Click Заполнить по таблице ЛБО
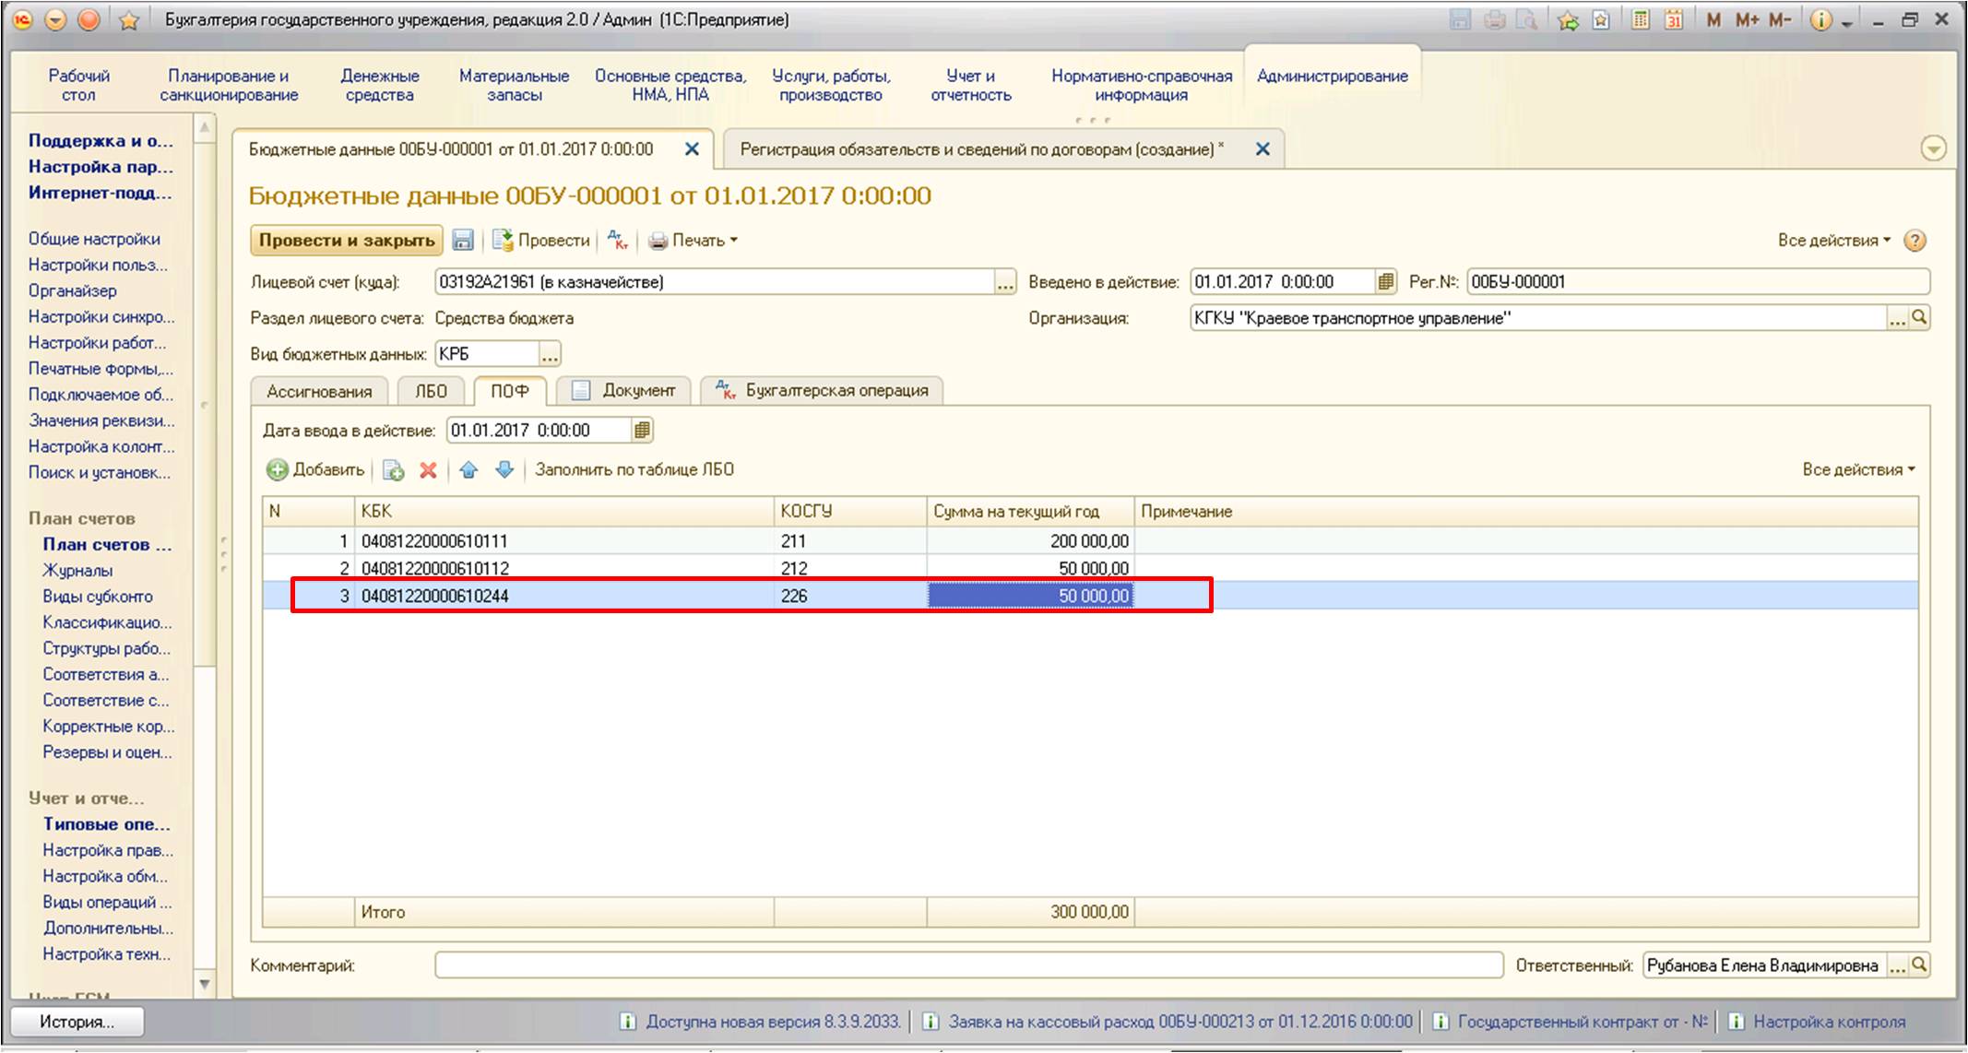 click(634, 469)
